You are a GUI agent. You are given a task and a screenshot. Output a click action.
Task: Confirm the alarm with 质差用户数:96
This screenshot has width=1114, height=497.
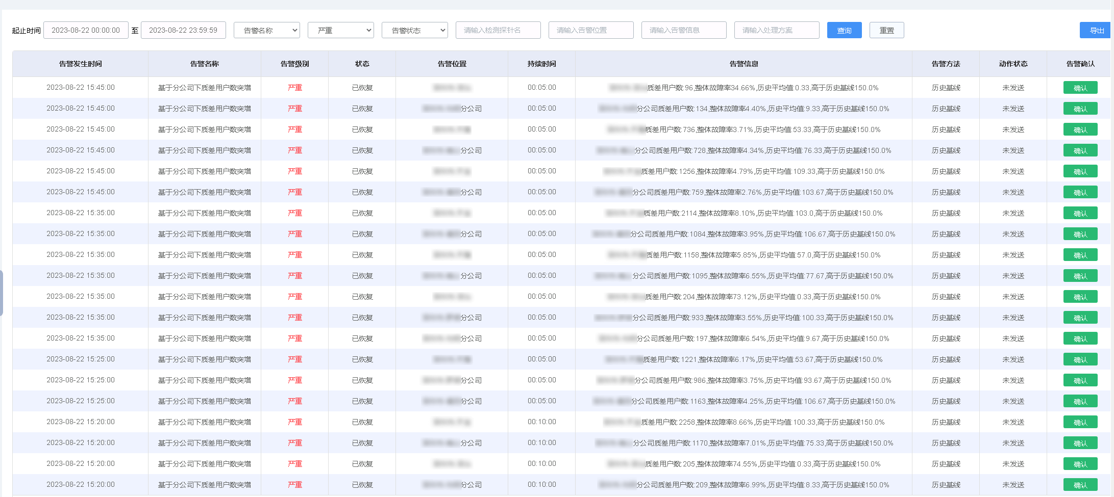click(x=1080, y=88)
